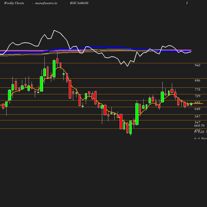Select the 773 price level label
This screenshot has width=207, height=207.
tap(197, 89)
